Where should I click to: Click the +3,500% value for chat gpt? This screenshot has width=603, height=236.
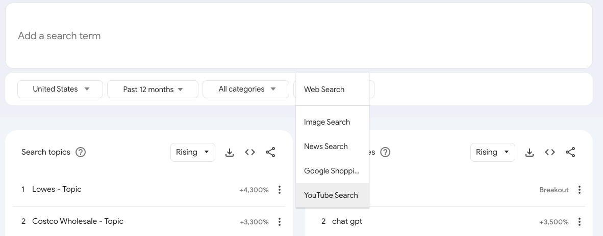pyautogui.click(x=554, y=222)
